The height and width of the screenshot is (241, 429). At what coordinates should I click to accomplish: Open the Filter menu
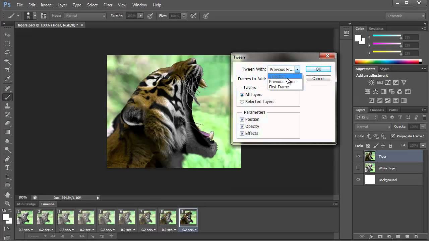point(108,5)
